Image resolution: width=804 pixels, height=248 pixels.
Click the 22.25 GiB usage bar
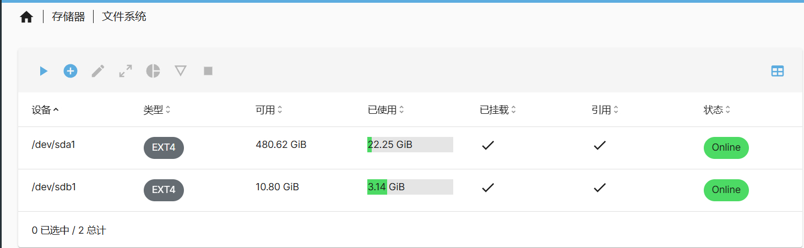pyautogui.click(x=410, y=145)
